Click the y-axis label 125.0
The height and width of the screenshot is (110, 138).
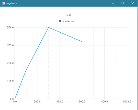pyautogui.click(x=10, y=81)
